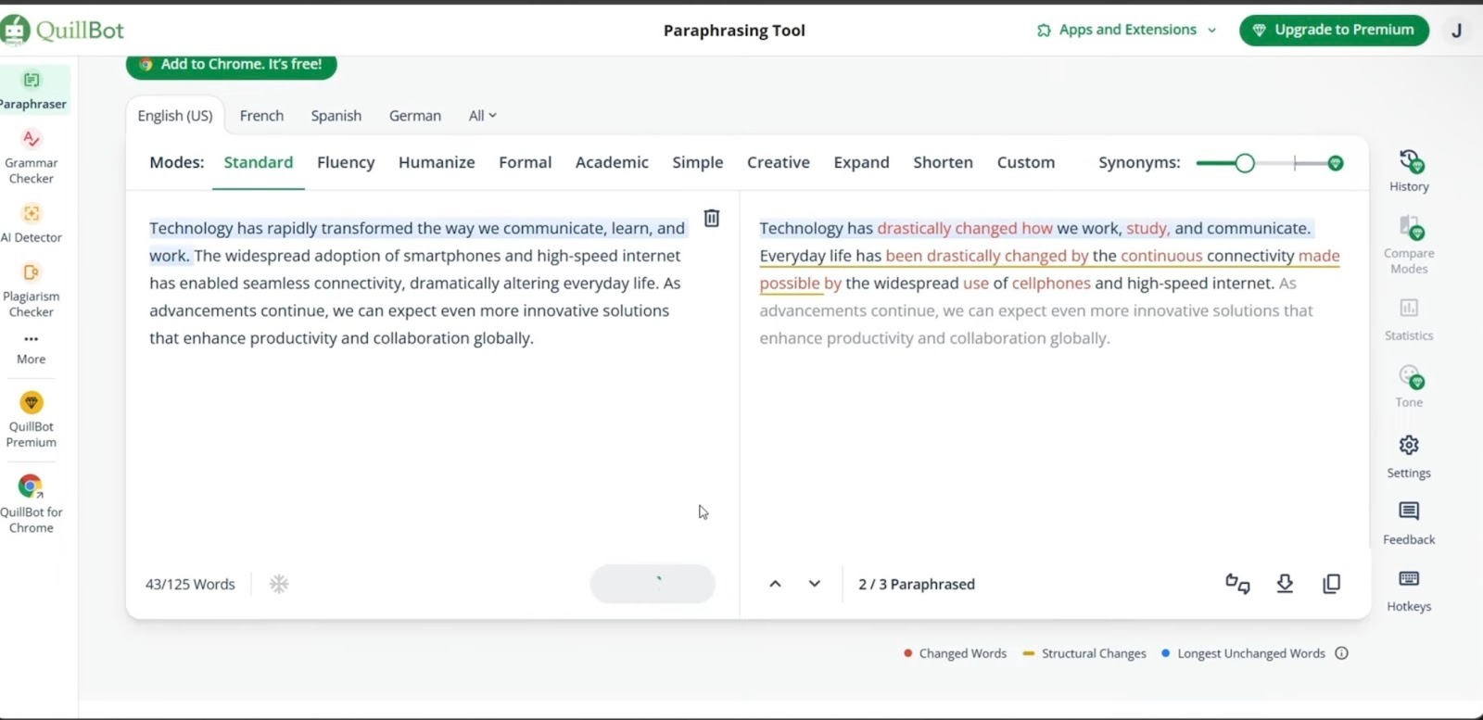
Task: Switch to the French language tab
Action: click(261, 116)
